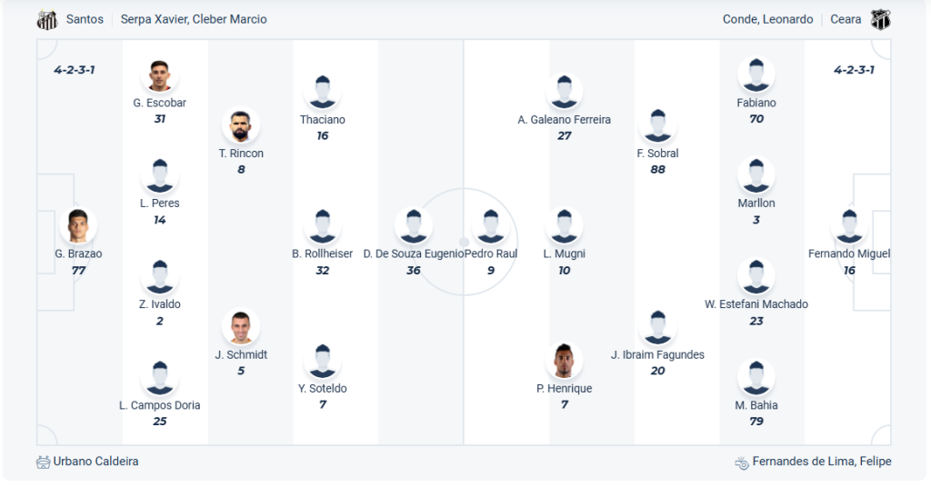
Task: Open P. Henrique's player photo
Action: (x=564, y=361)
